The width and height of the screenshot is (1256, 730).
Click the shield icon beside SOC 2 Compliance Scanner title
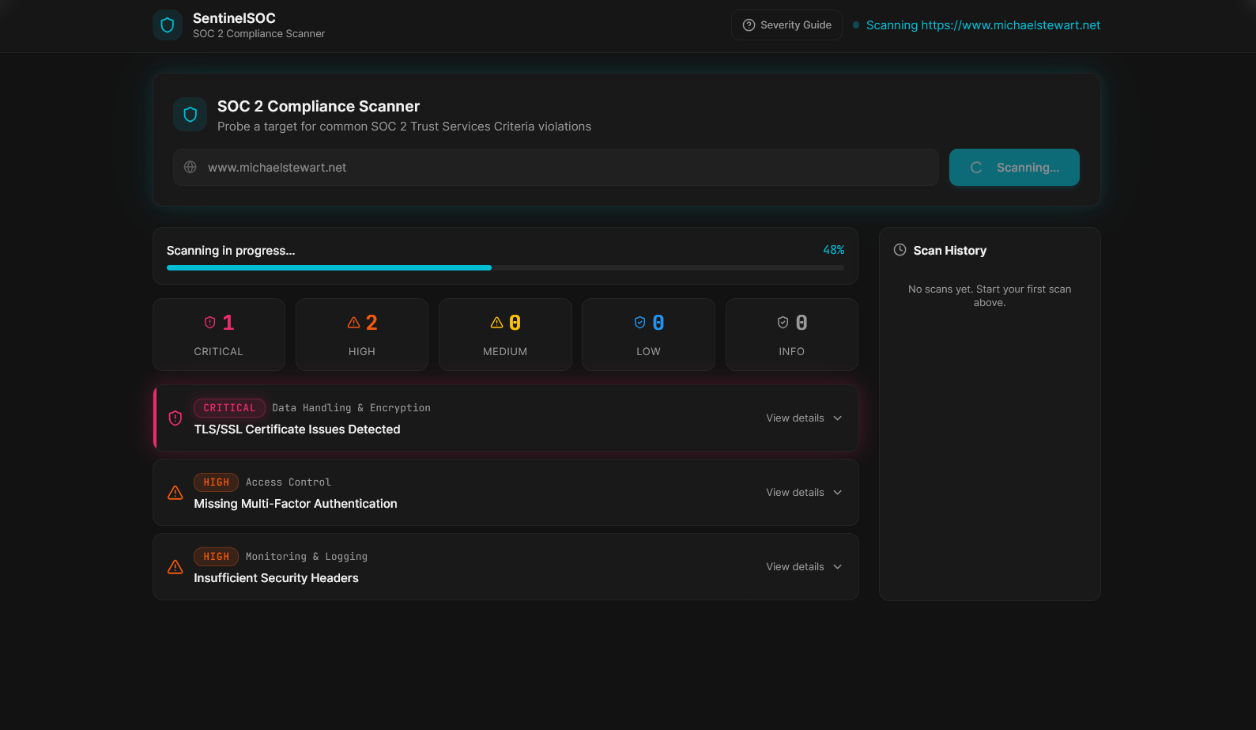click(190, 115)
